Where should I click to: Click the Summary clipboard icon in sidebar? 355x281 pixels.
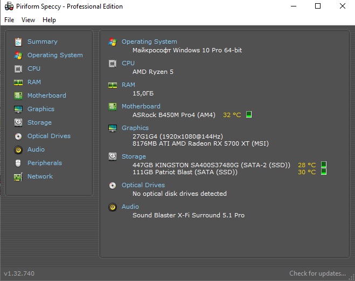[18, 42]
